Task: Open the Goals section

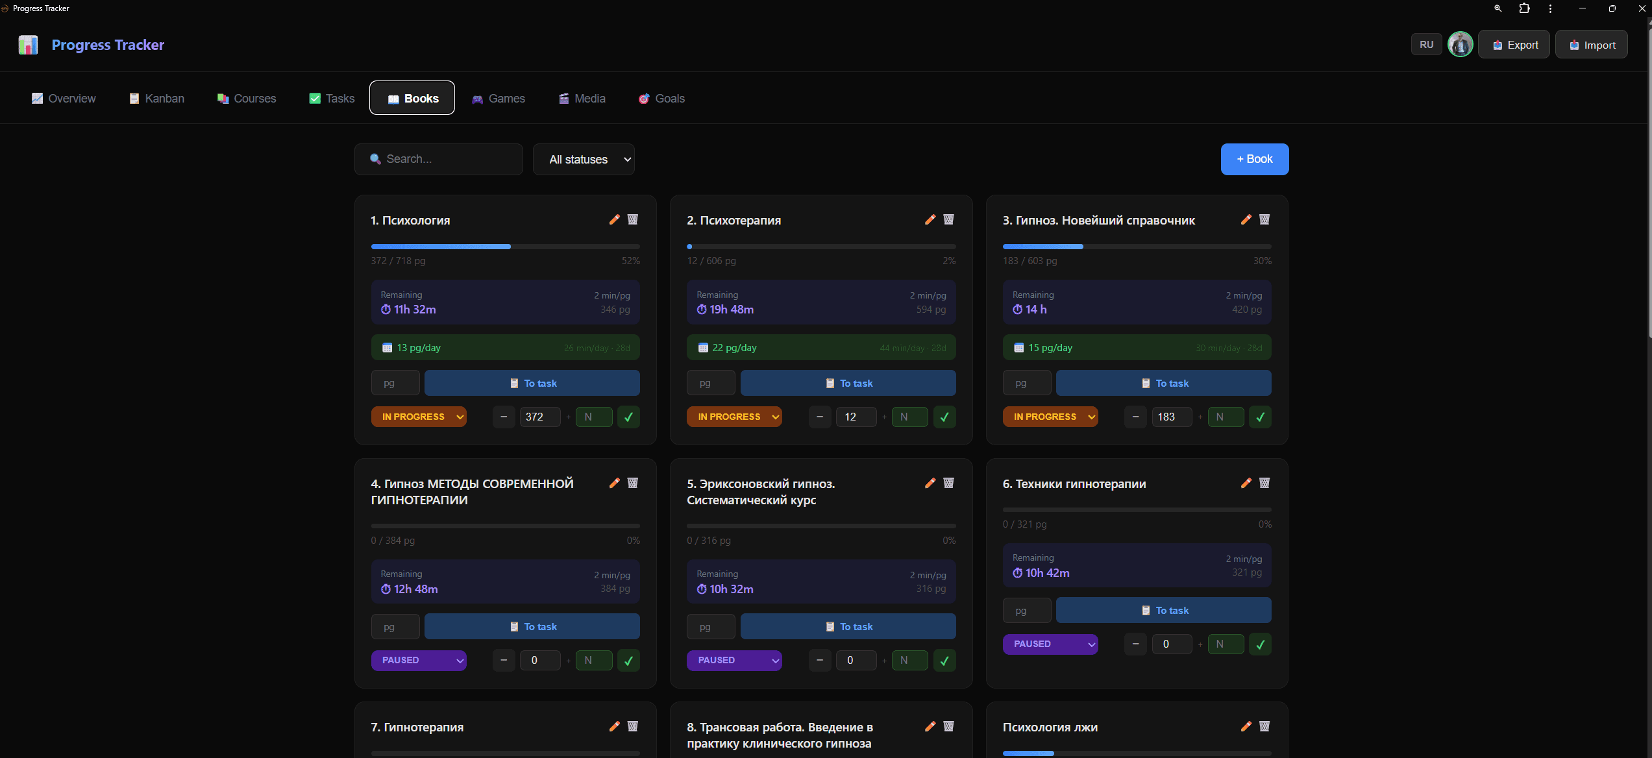Action: pos(661,98)
